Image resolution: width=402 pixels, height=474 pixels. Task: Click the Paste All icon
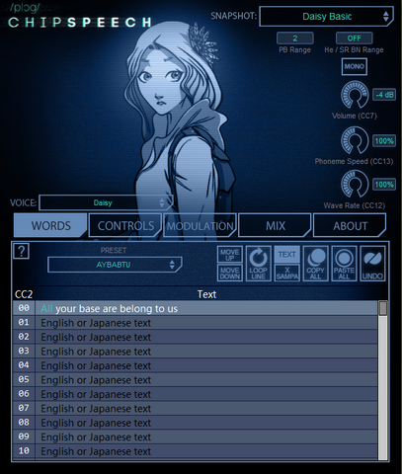(344, 264)
